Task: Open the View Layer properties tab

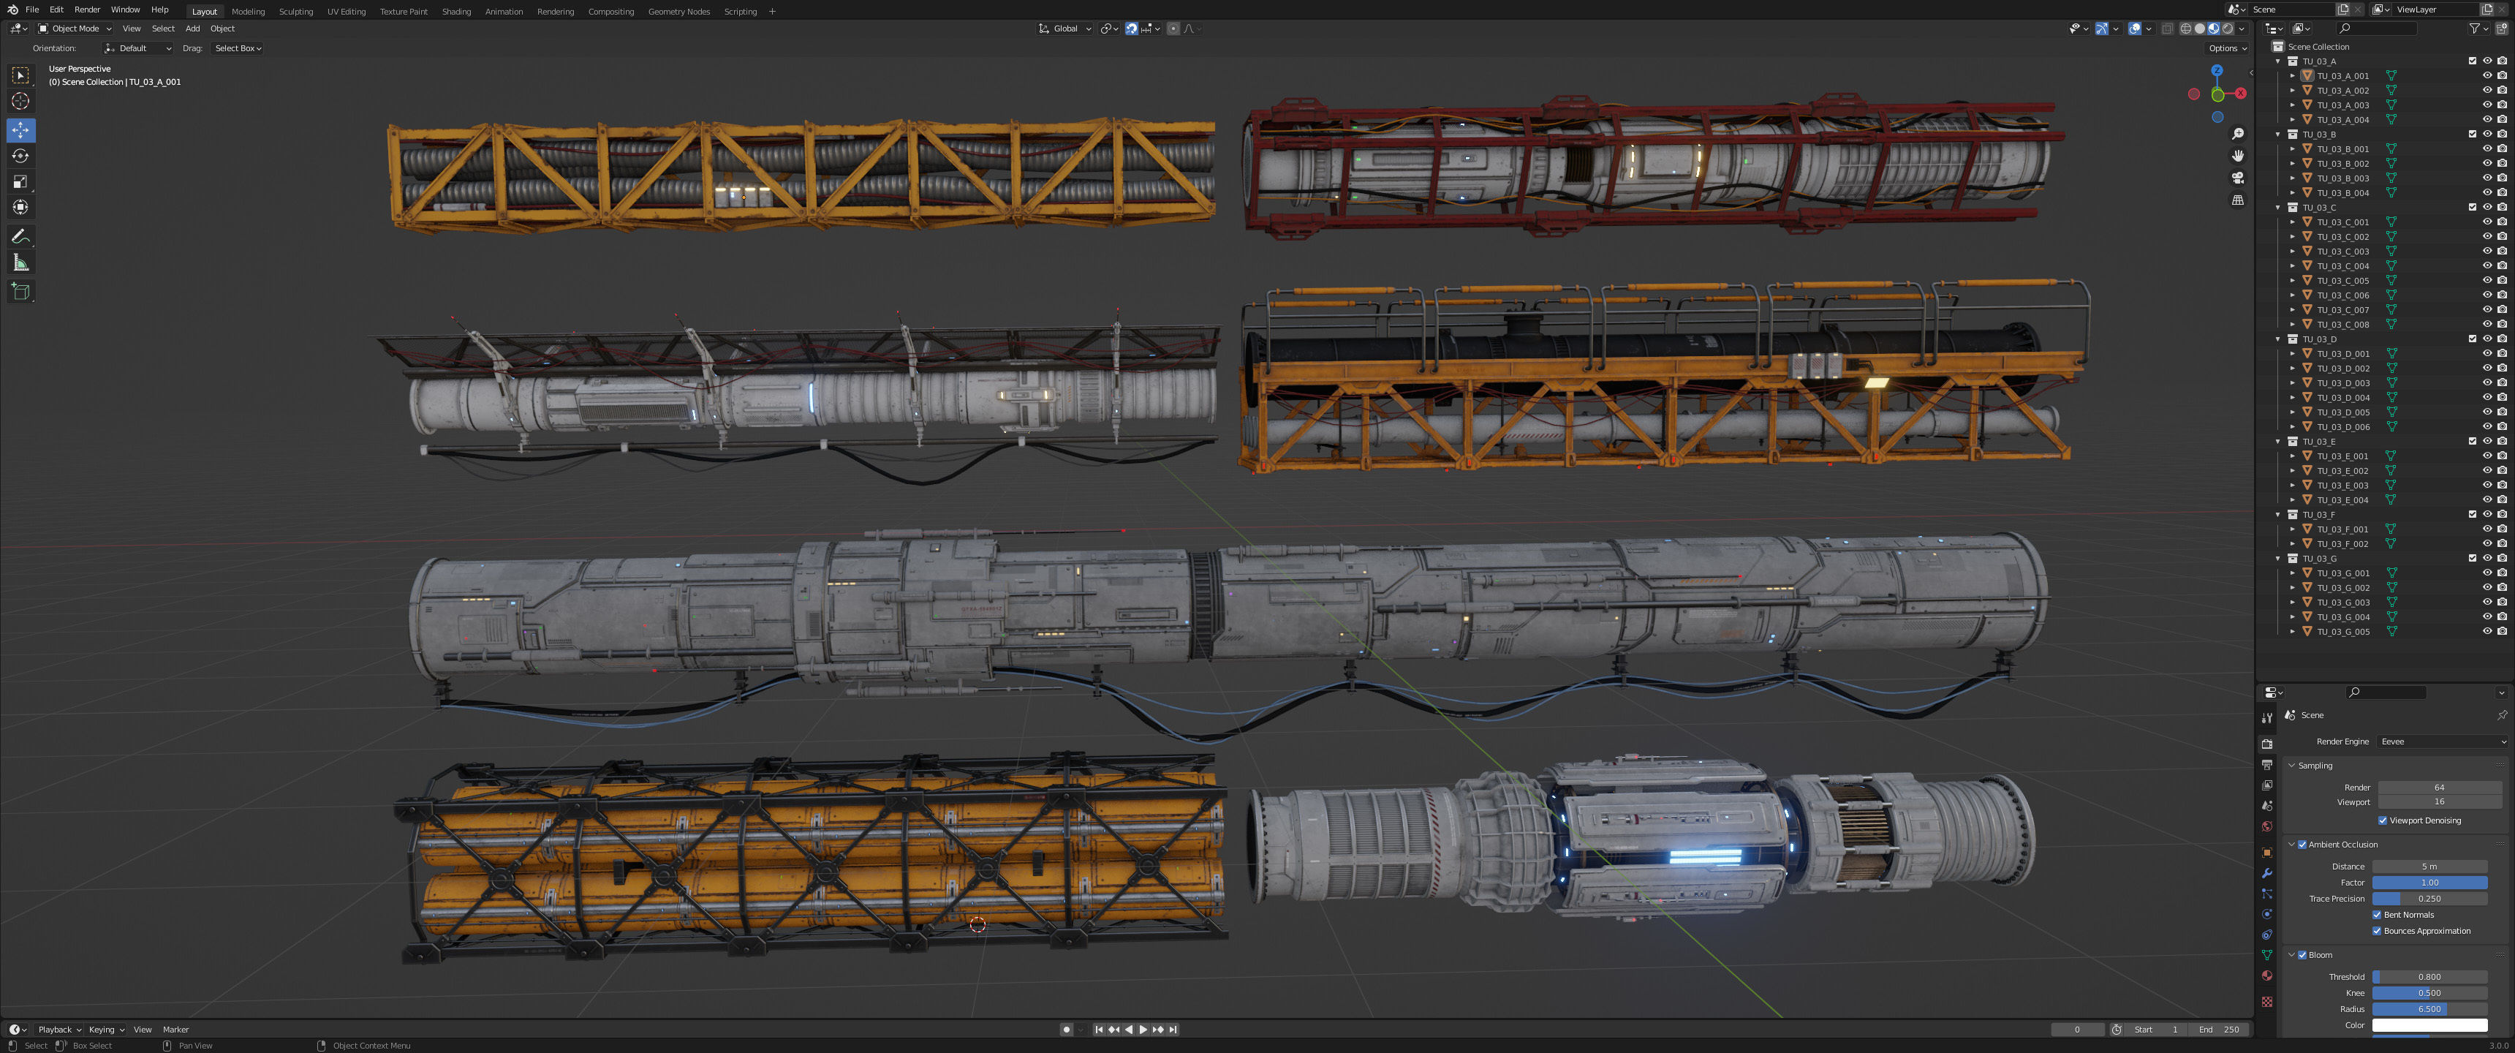Action: [x=2267, y=785]
